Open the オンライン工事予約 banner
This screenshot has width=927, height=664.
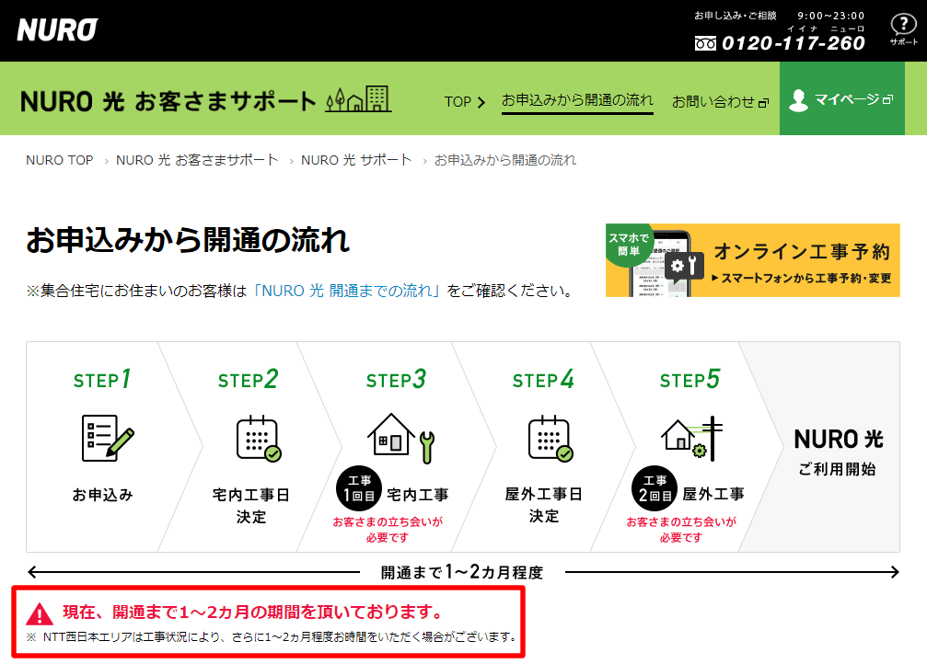[x=753, y=260]
